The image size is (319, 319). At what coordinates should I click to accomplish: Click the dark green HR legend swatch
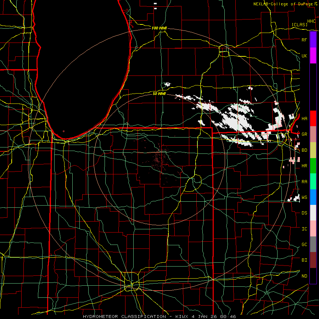click(x=313, y=166)
